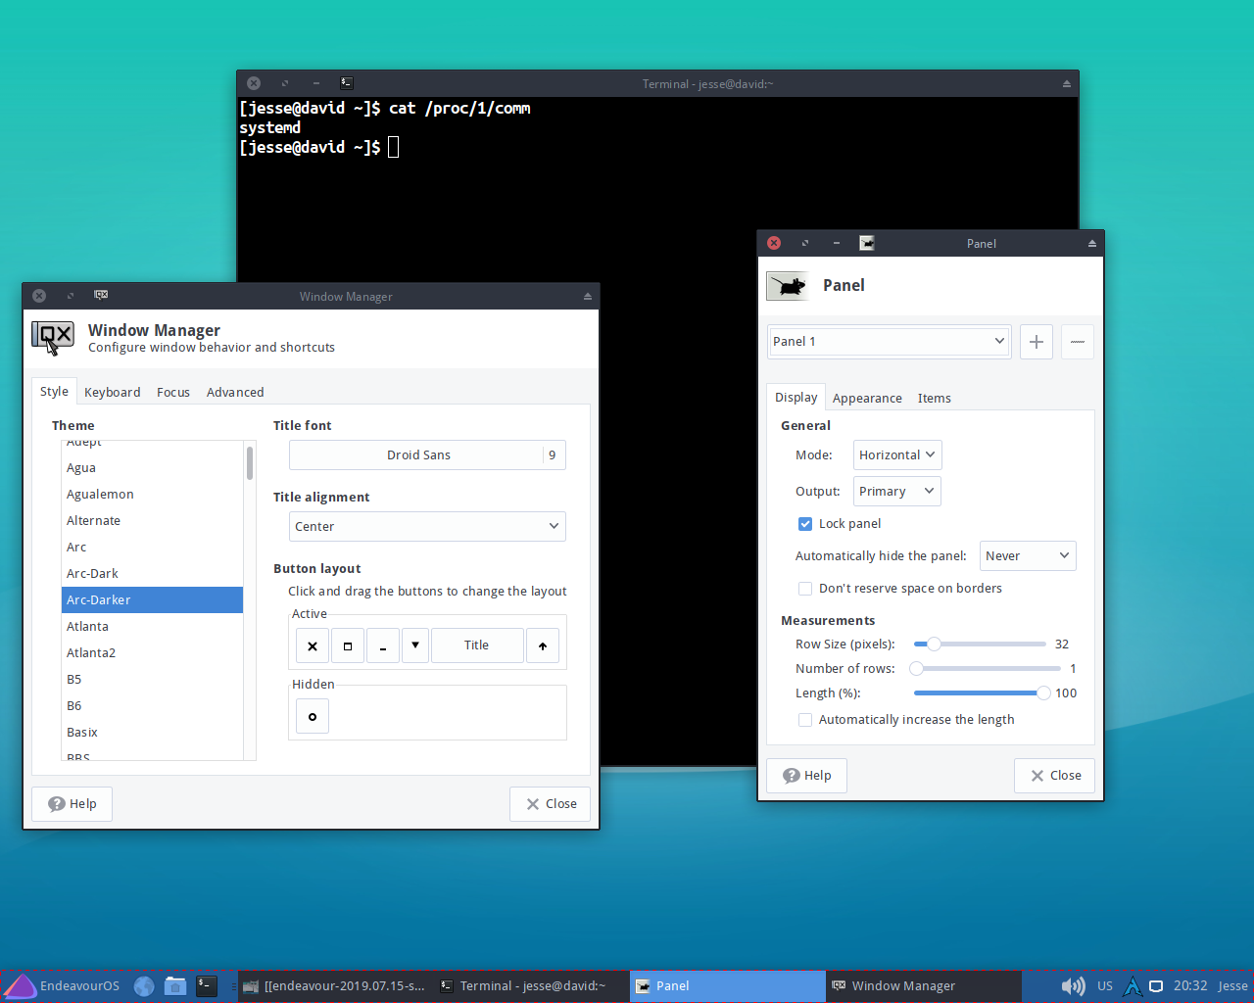Open the Title alignment dropdown set to Center
Image resolution: width=1254 pixels, height=1003 pixels.
click(427, 527)
